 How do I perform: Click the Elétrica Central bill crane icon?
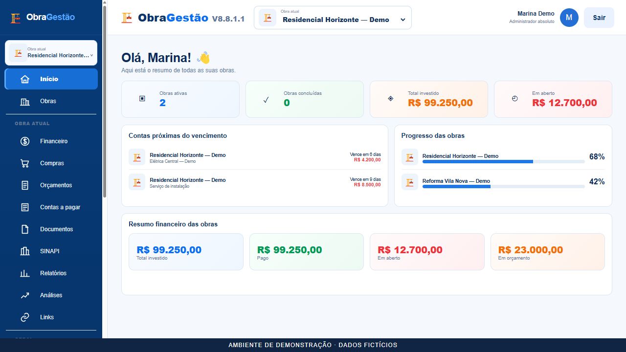click(x=137, y=157)
